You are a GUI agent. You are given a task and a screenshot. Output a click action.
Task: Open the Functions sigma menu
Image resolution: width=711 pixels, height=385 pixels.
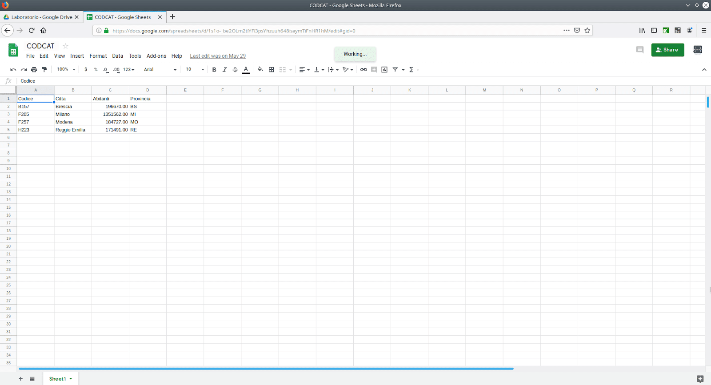pyautogui.click(x=414, y=70)
